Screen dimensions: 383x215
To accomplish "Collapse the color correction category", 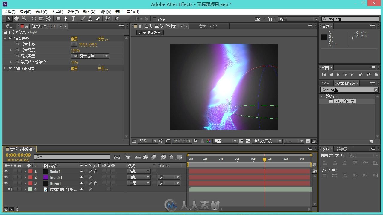I will tap(322, 96).
